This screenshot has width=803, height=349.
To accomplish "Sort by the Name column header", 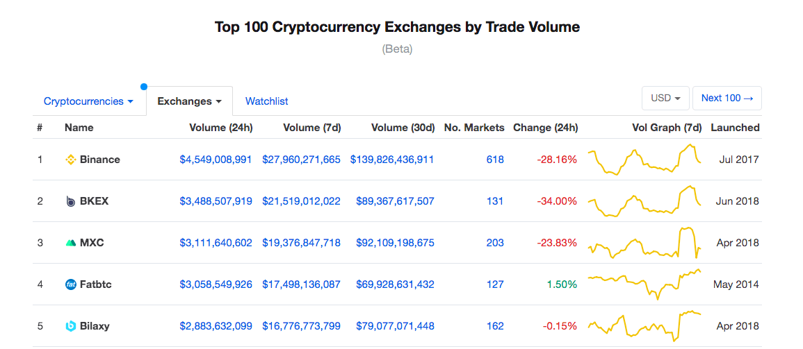I will pos(79,128).
